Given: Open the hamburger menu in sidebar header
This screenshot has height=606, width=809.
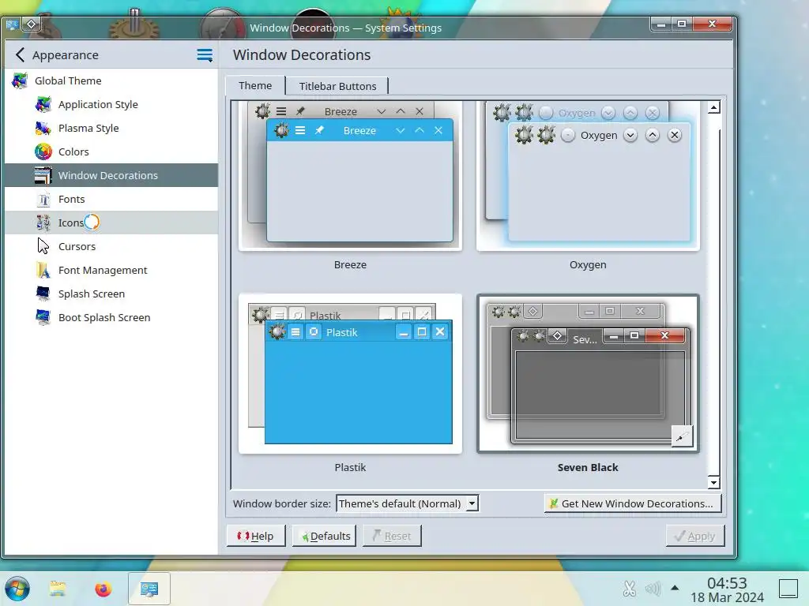Looking at the screenshot, I should click(x=205, y=55).
